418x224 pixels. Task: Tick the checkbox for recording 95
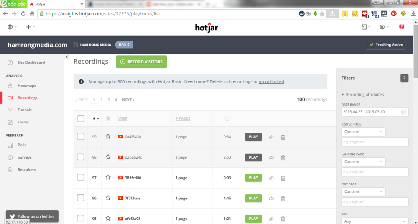point(81,219)
